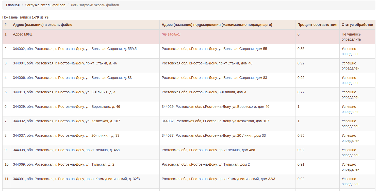This screenshot has width=379, height=191.
Task: Click the # column header
Action: (x=6, y=25)
